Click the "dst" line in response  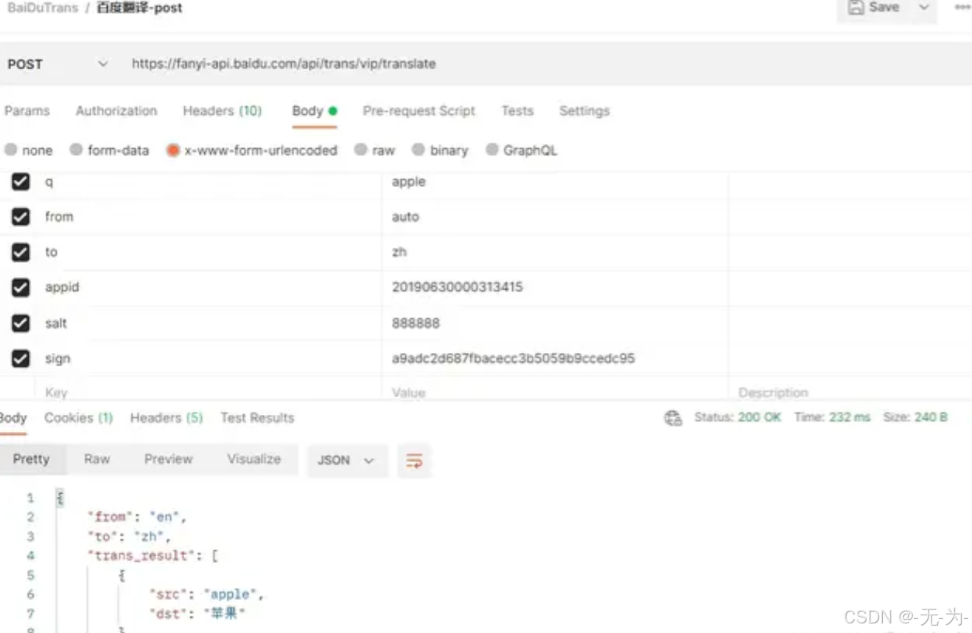click(x=197, y=613)
